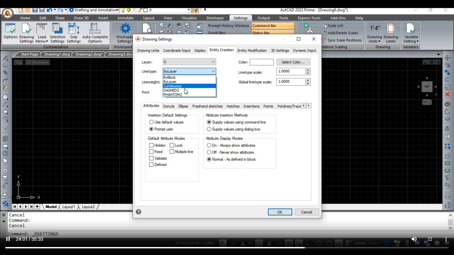Open the Annotate ribbon tab
Screen dimensions: 454x255
tap(125, 18)
